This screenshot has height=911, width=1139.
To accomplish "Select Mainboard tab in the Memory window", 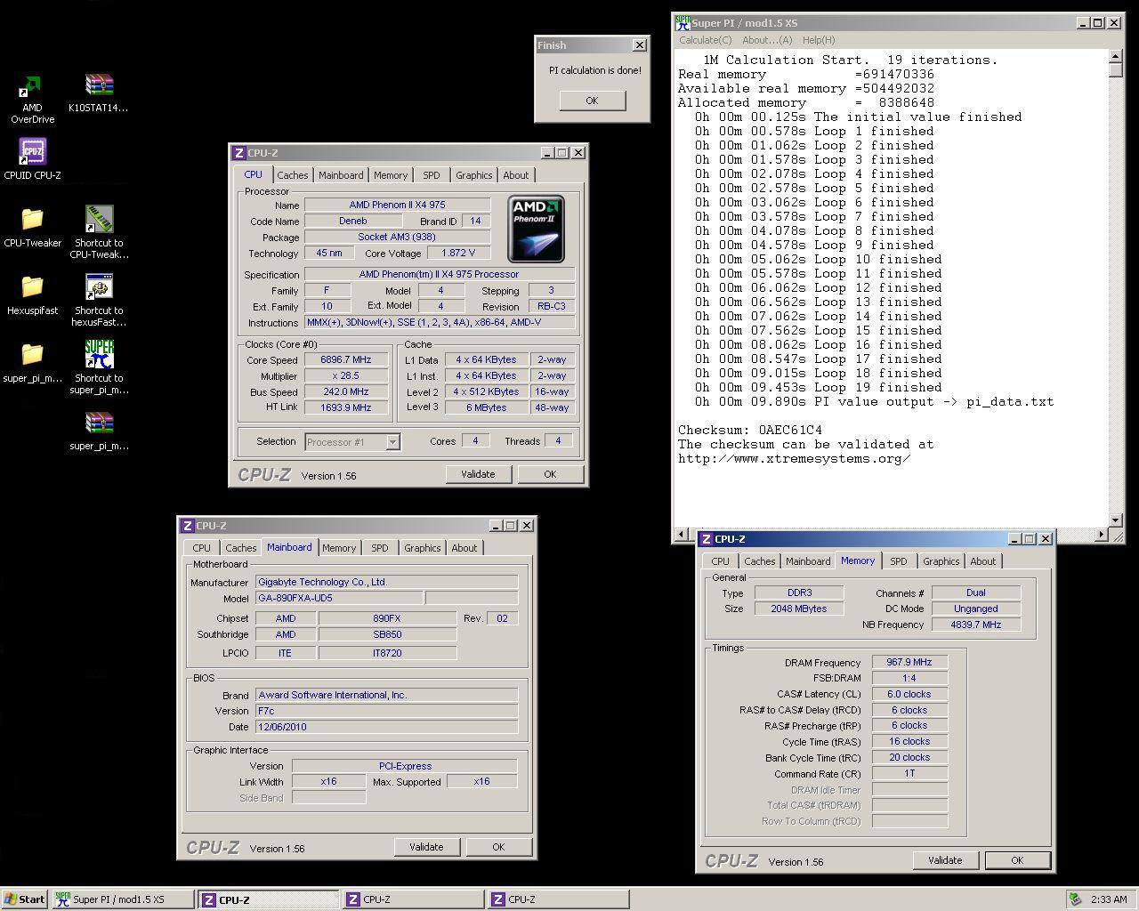I will (x=808, y=561).
